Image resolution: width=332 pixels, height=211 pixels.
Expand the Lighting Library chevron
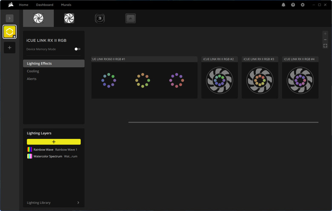click(78, 202)
